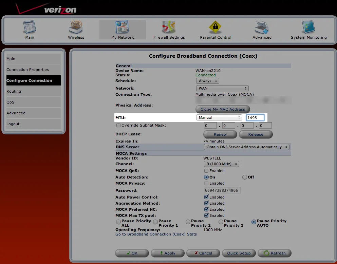This screenshot has width=337, height=264.
Task: Open the Main icon in top navigation
Action: point(30,27)
